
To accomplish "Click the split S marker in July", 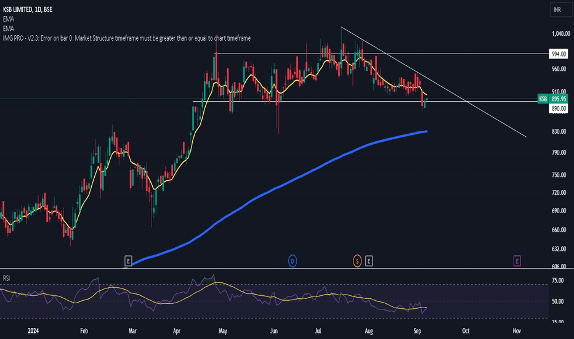I will click(357, 261).
